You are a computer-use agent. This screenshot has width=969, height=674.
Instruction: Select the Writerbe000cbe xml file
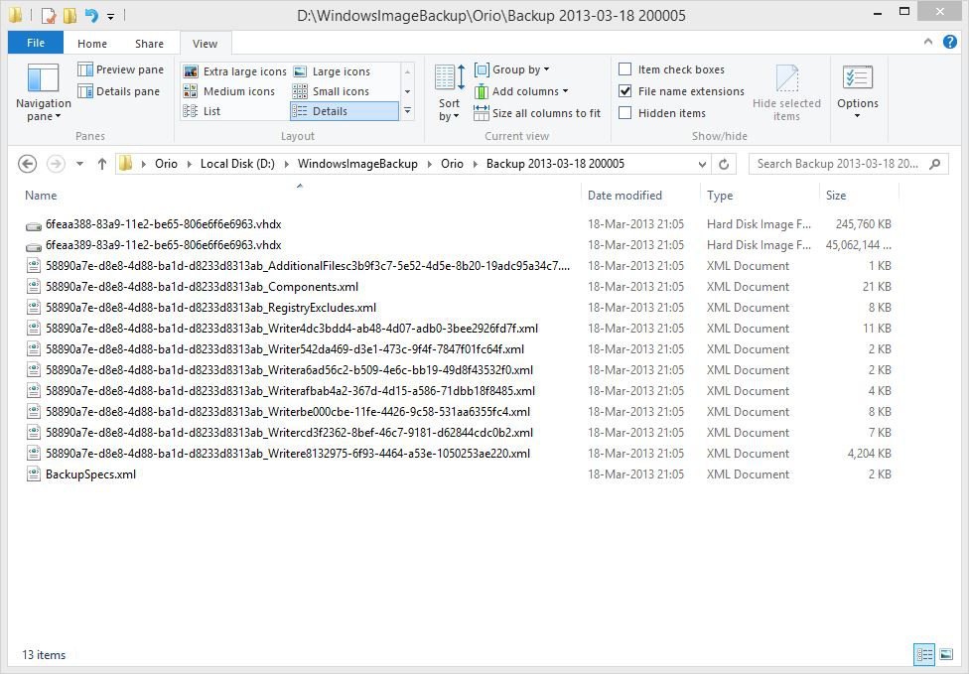pos(288,412)
